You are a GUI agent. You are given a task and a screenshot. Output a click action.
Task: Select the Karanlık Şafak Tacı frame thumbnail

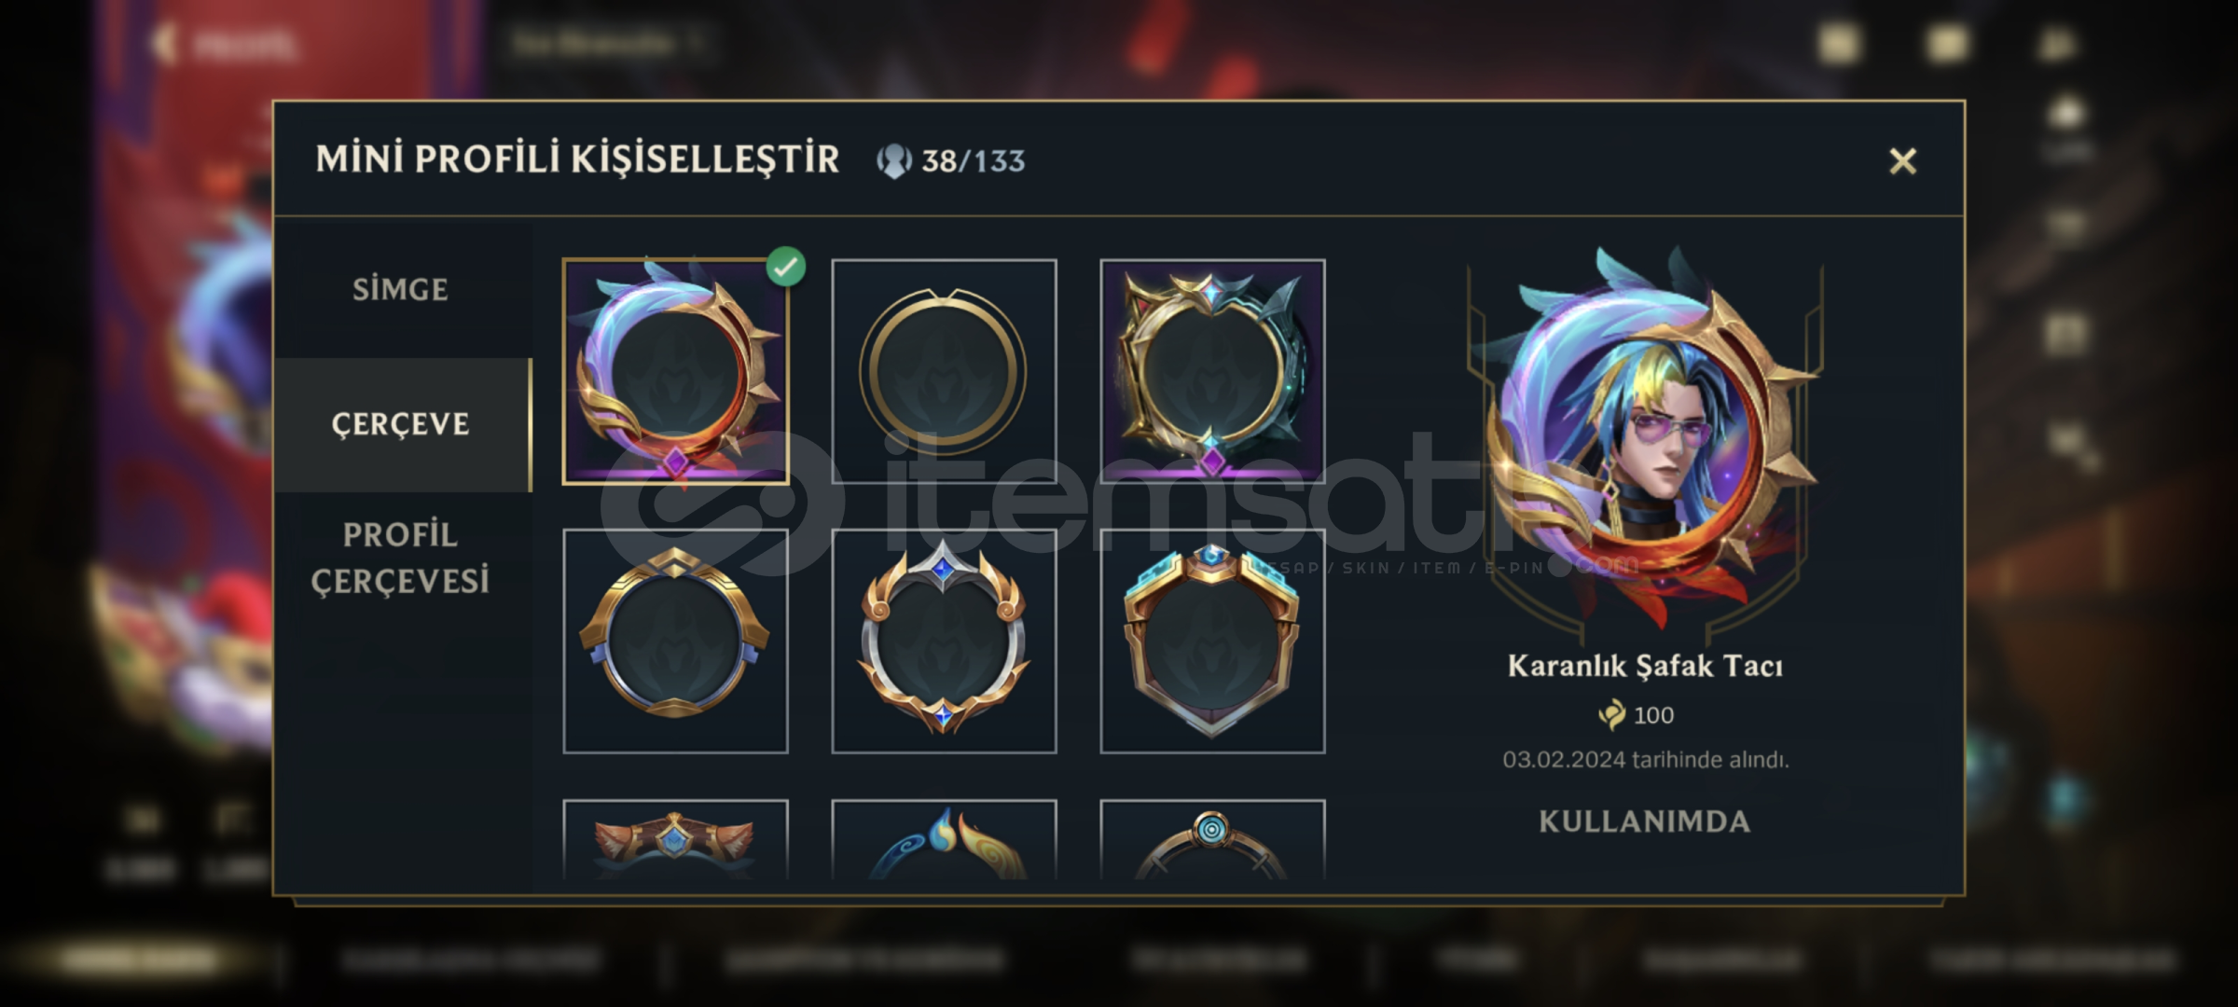coord(676,372)
